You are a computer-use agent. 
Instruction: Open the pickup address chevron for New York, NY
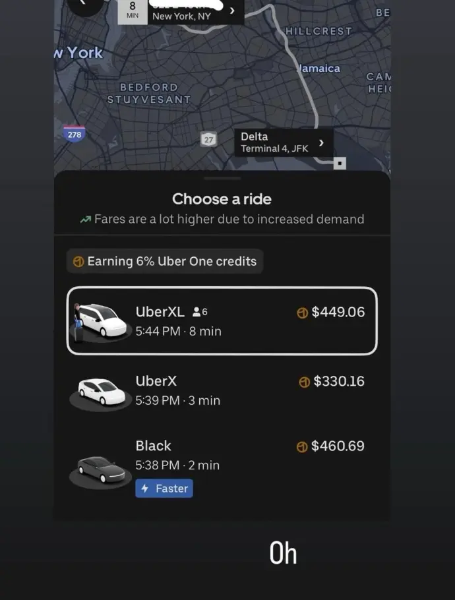point(232,10)
